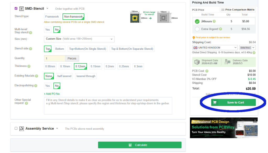
Task: Open the United Kingdom country dropdown
Action: coord(215,48)
